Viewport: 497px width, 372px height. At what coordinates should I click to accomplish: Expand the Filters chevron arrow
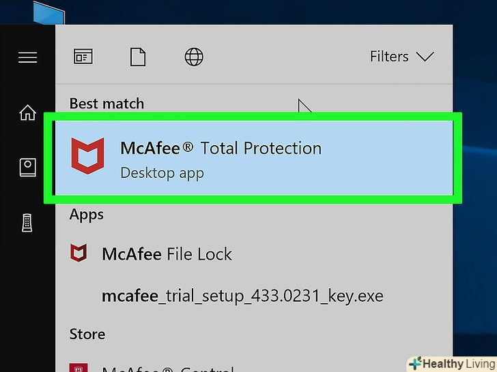[x=425, y=57]
